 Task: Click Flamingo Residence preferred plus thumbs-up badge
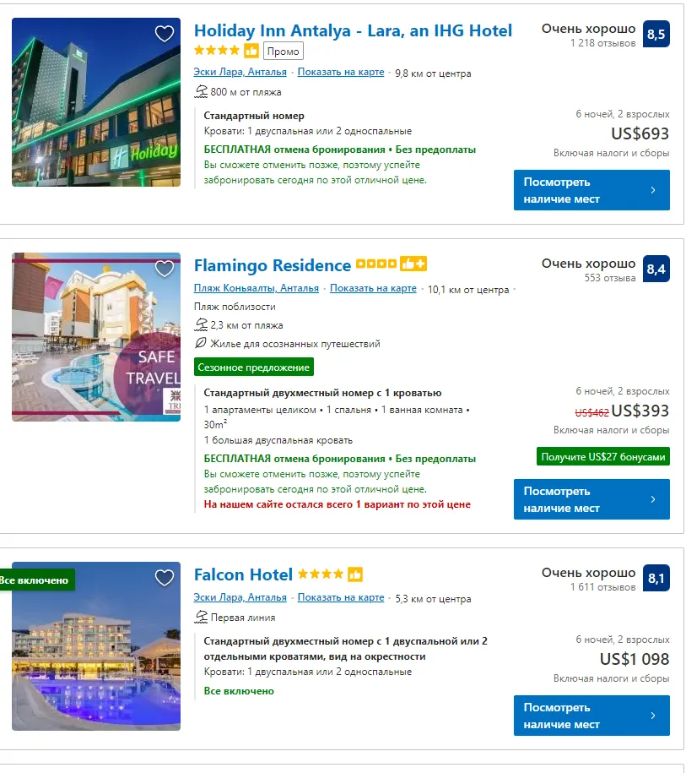click(x=413, y=264)
